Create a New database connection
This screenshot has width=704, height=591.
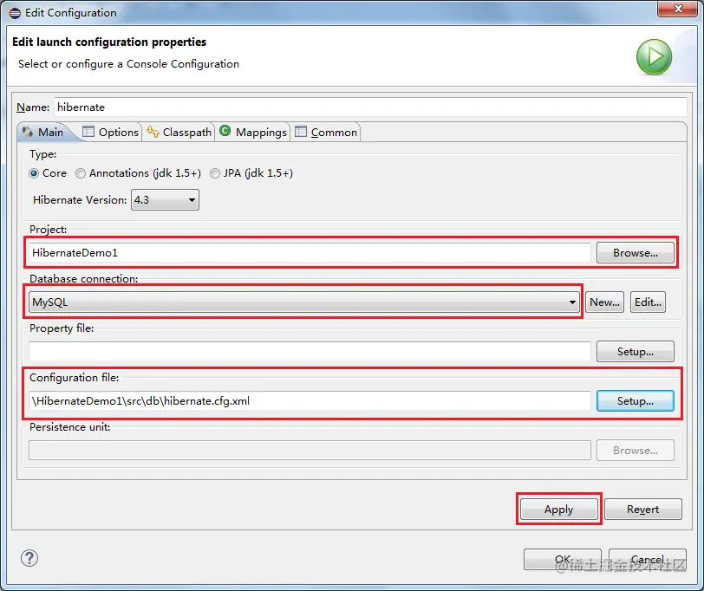(x=604, y=302)
